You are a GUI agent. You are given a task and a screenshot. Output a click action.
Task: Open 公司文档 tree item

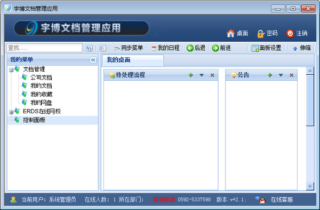pyautogui.click(x=41, y=77)
